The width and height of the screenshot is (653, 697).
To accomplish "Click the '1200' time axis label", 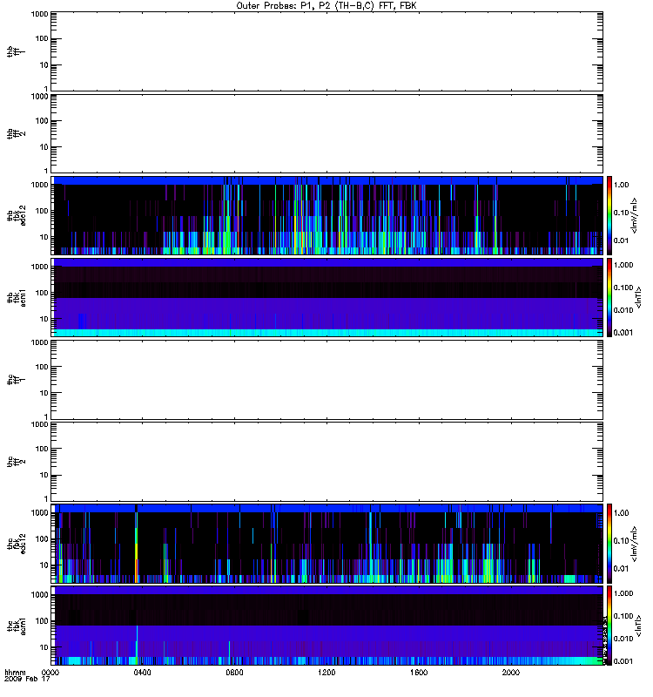I will click(x=326, y=673).
